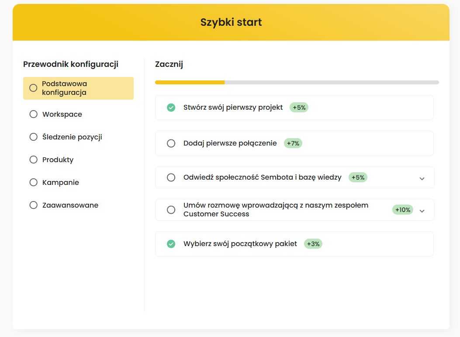The height and width of the screenshot is (337, 460).
Task: Click the Przewodnik konfiguracji heading
Action: pos(71,64)
